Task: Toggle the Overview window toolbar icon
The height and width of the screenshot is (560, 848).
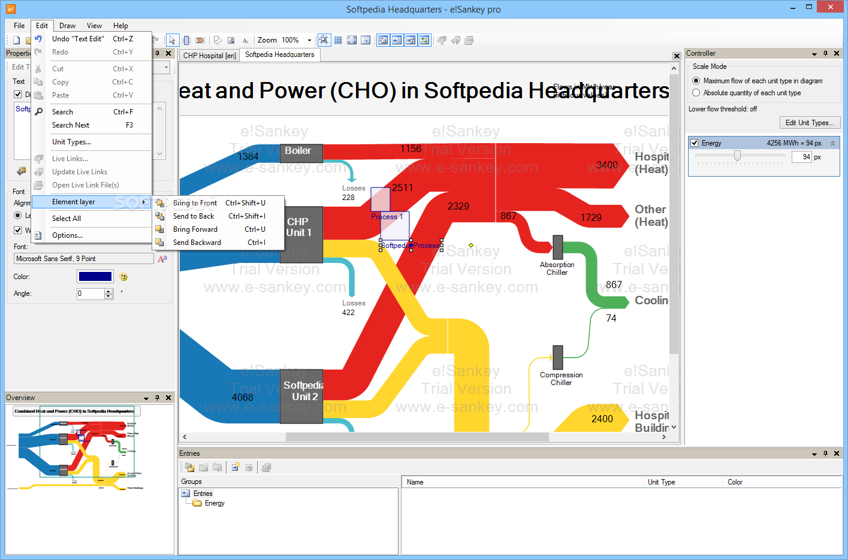Action: (411, 40)
